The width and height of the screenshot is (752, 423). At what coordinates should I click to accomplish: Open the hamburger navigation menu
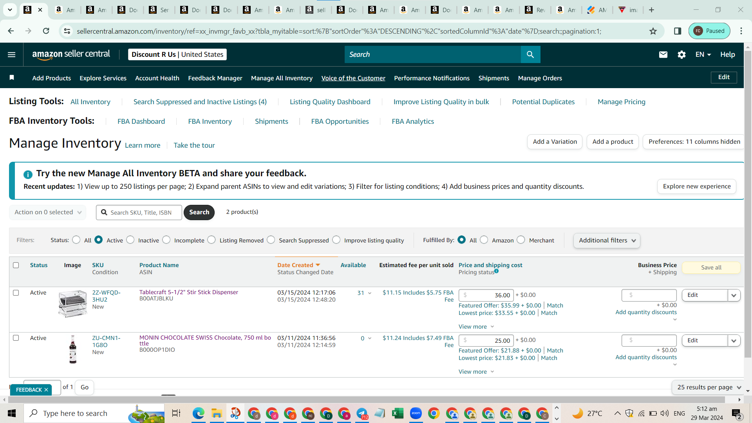(x=12, y=54)
